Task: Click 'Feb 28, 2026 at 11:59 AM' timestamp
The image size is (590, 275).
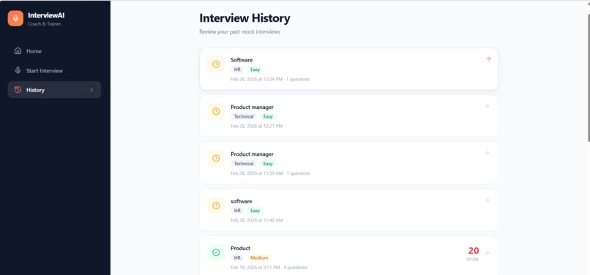Action: (x=257, y=173)
